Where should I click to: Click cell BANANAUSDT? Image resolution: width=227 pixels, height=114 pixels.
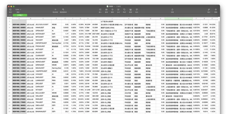click(43, 112)
